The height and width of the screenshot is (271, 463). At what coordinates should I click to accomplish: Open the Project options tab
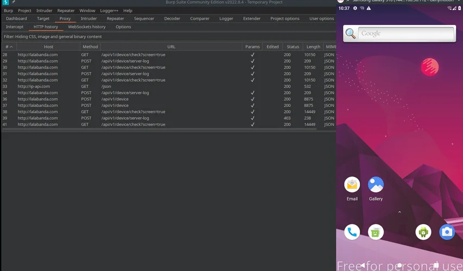[284, 18]
